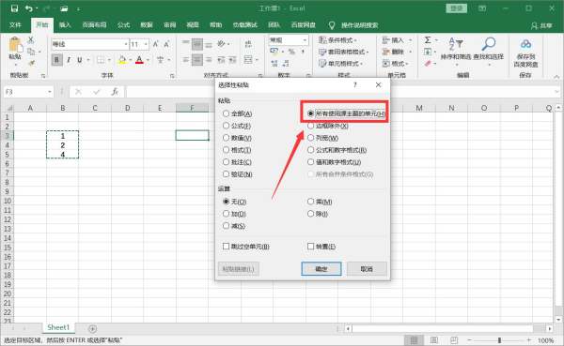Apply the yellow fill color bucket
The width and height of the screenshot is (564, 346).
pos(122,60)
